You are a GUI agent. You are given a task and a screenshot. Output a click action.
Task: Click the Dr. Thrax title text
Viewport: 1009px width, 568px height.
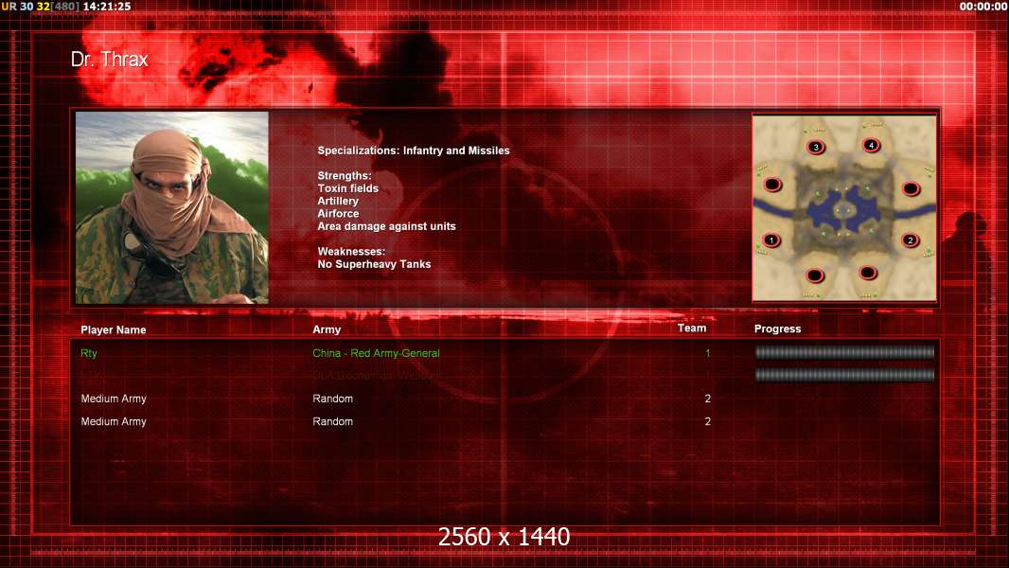tap(110, 60)
